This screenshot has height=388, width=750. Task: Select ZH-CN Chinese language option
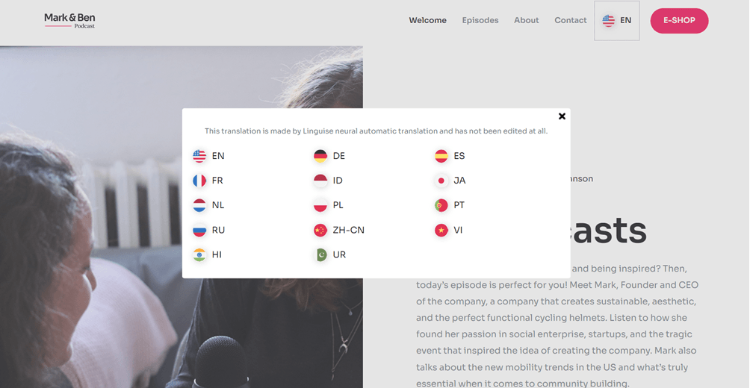[348, 230]
